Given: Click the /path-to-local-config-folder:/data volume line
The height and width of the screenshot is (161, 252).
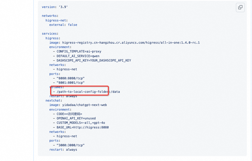Looking at the screenshot, I should coord(87,92).
